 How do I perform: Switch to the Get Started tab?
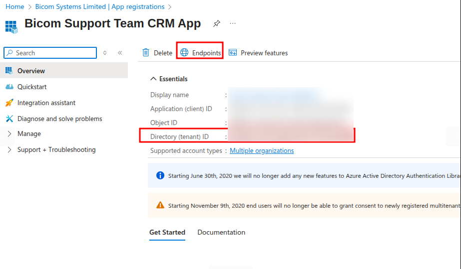tap(167, 232)
